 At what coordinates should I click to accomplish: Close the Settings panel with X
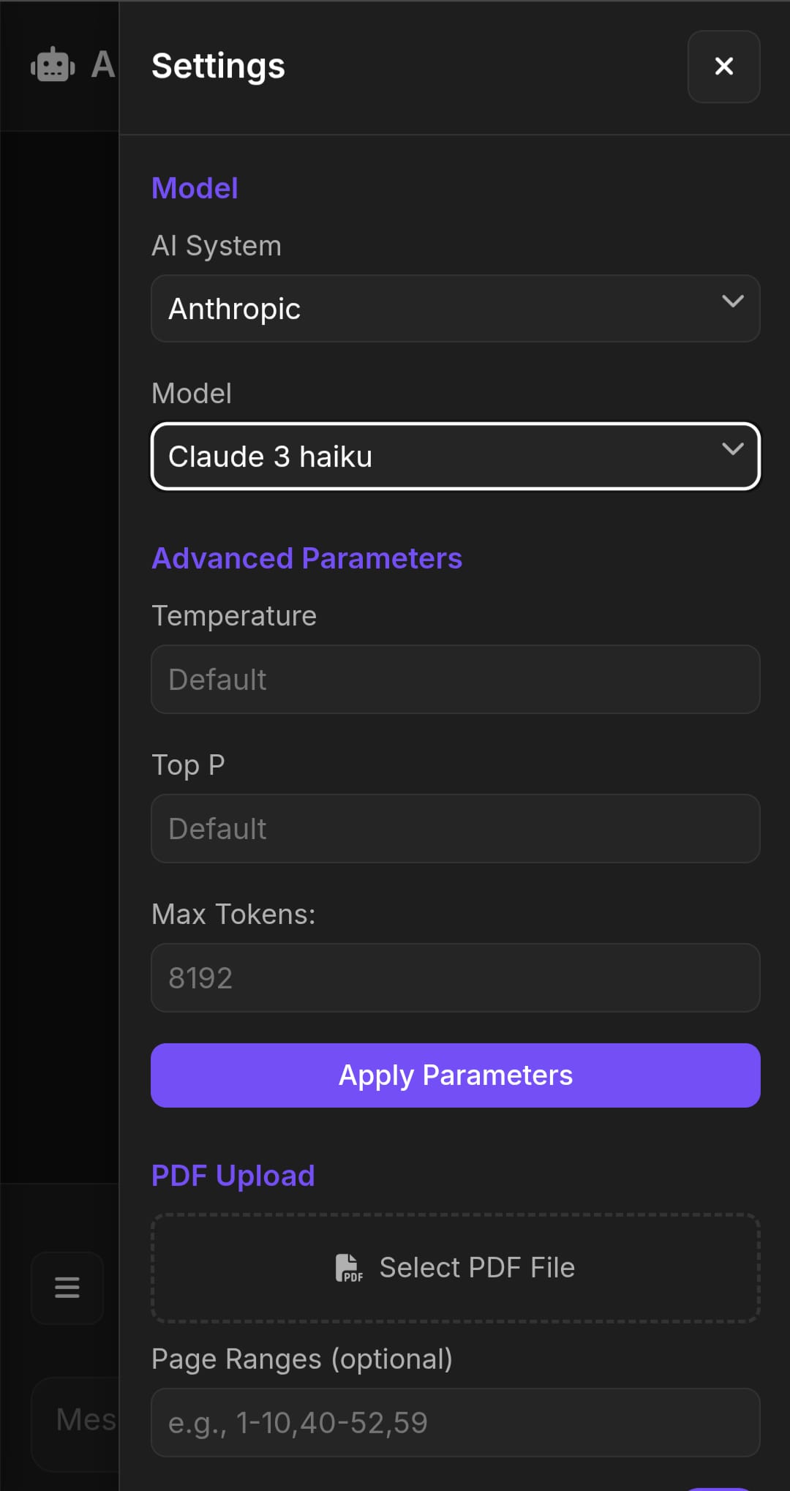point(723,67)
